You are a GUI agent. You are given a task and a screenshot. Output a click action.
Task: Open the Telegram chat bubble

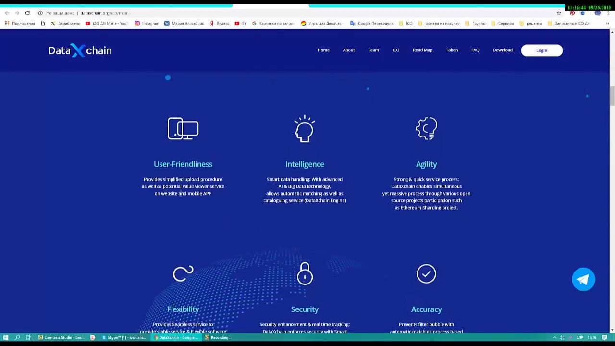(583, 279)
